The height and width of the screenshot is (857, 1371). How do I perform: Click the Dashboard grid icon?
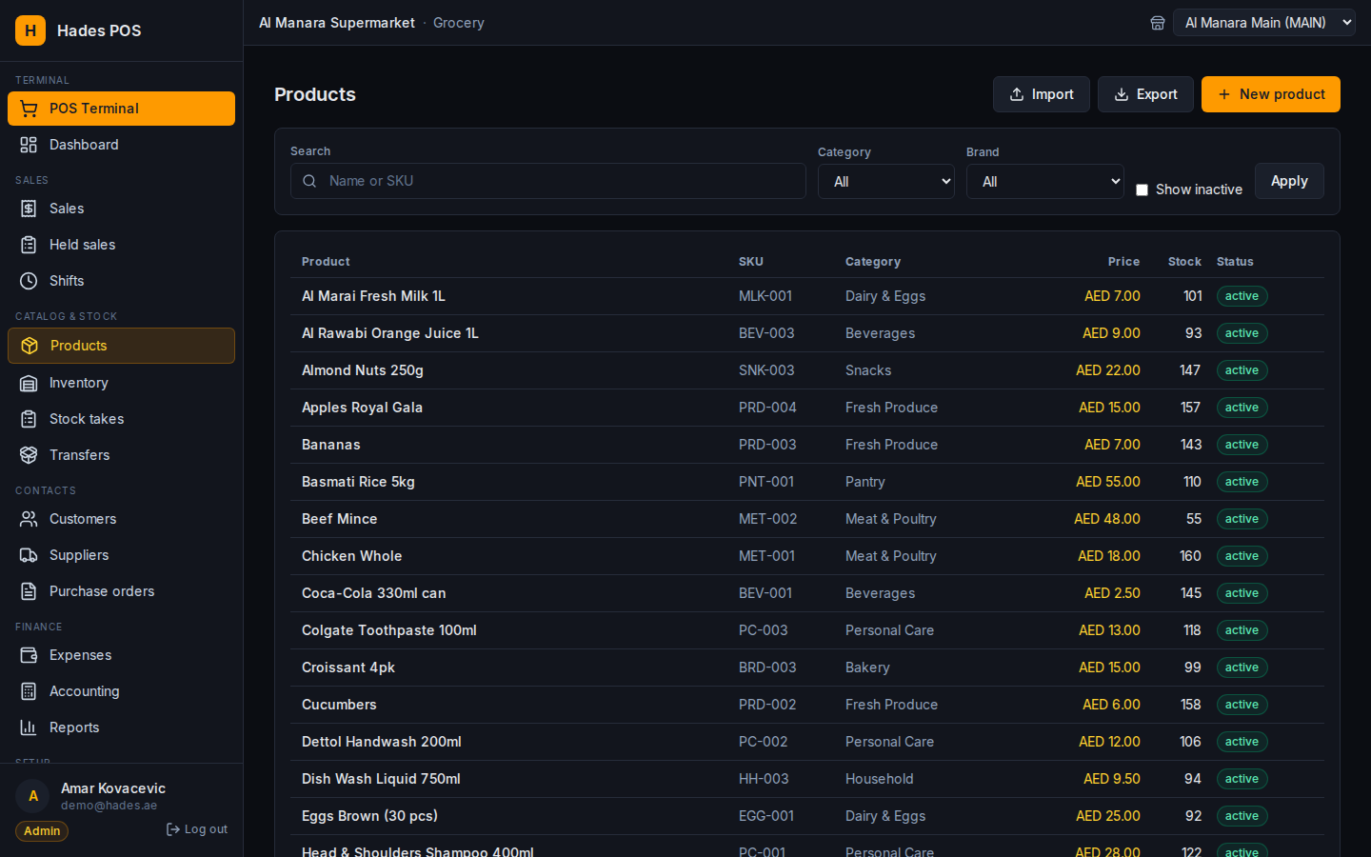pos(29,145)
